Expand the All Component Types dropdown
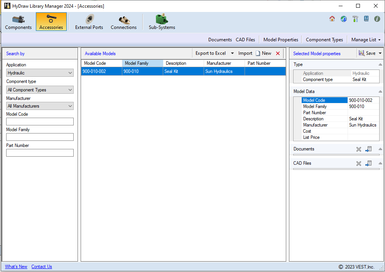 tap(40, 90)
